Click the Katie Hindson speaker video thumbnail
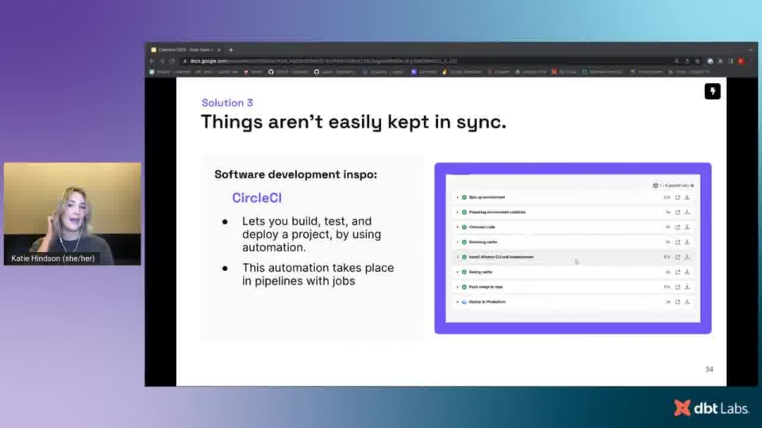Image resolution: width=762 pixels, height=428 pixels. 72,214
